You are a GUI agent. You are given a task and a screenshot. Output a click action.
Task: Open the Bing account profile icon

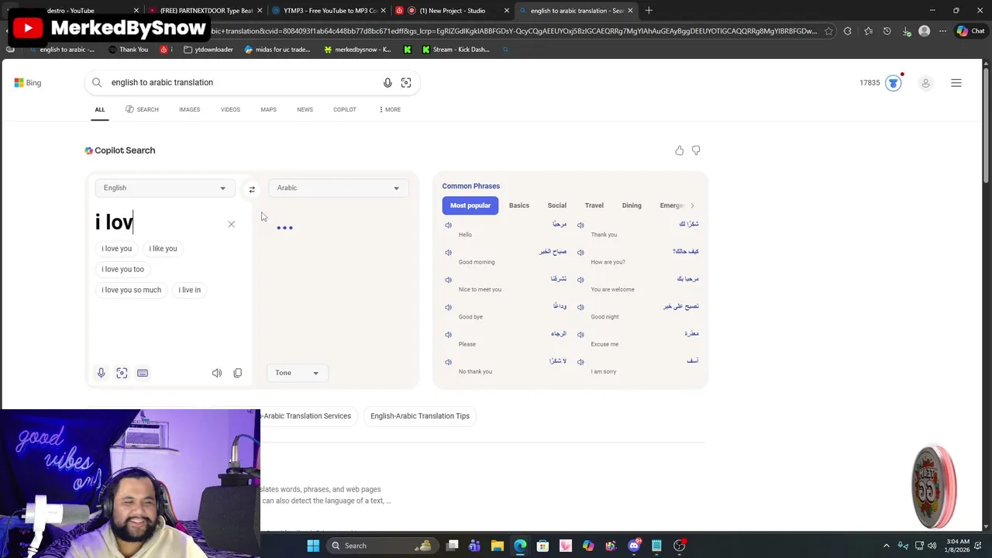click(925, 83)
